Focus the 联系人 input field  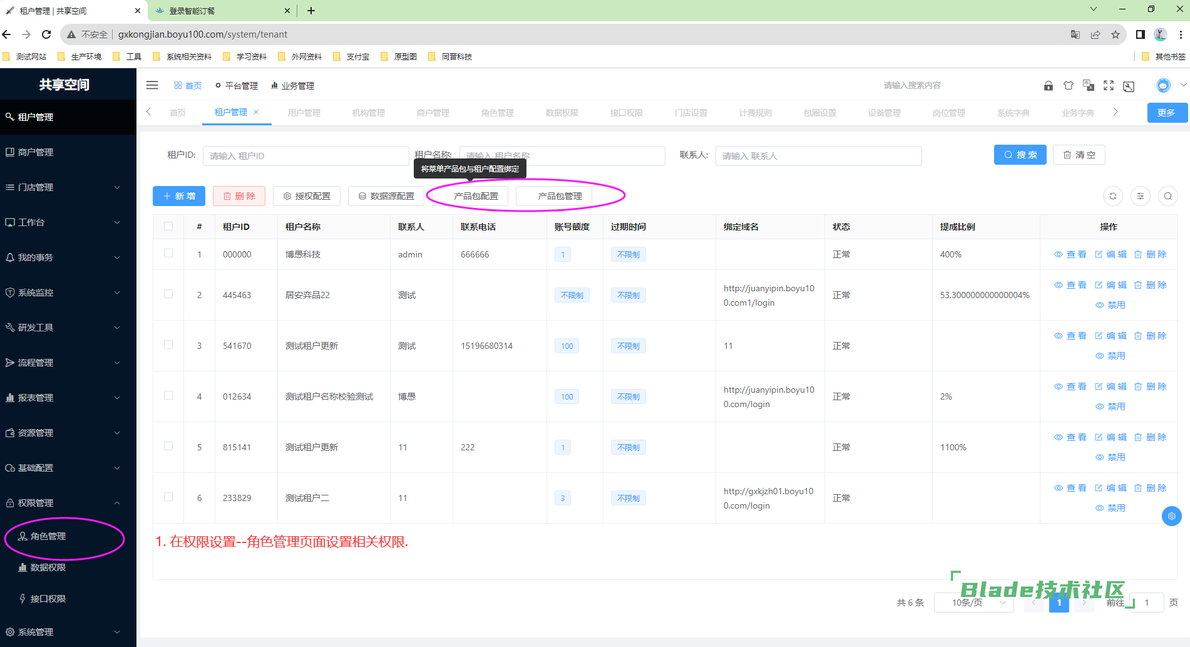[x=818, y=156]
